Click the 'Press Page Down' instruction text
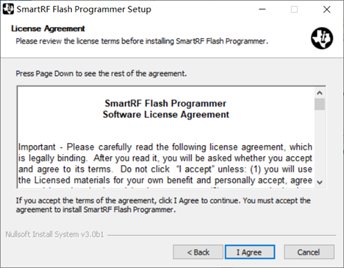Image resolution: width=344 pixels, height=268 pixels. tap(101, 74)
